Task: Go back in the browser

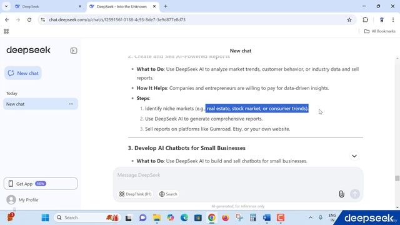Action: click(7, 19)
